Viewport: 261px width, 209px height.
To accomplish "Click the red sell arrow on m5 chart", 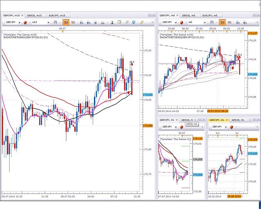I will coord(239,58).
